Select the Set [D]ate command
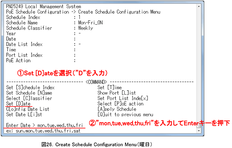 18,104
